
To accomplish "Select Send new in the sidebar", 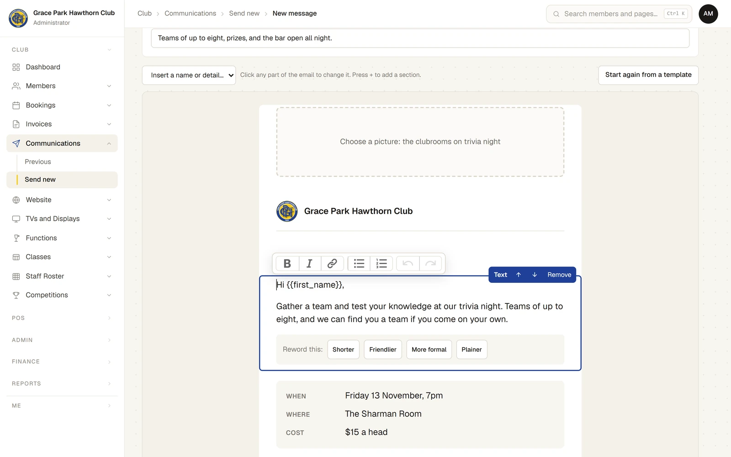I will (x=62, y=180).
